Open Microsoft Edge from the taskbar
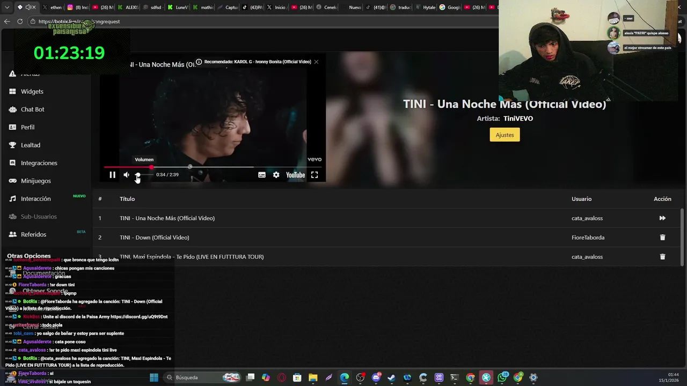The width and height of the screenshot is (687, 386). point(345,377)
